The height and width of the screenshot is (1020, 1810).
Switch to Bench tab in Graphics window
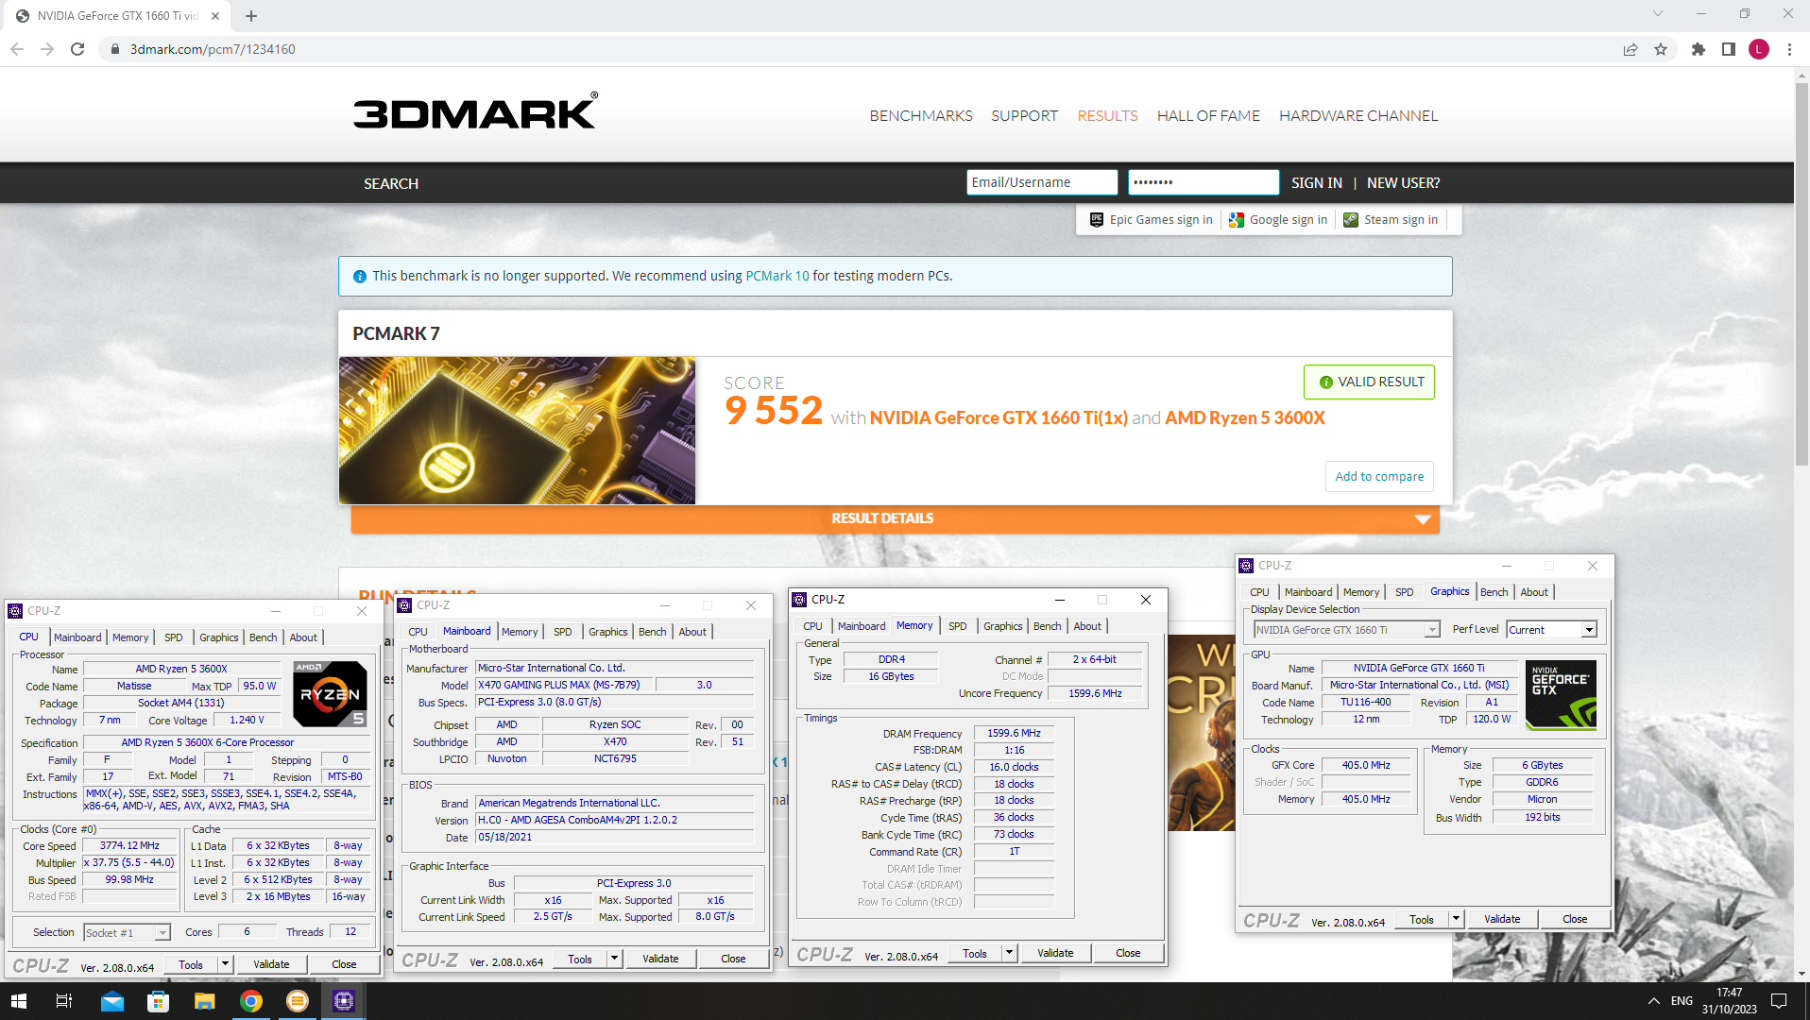(x=1494, y=592)
